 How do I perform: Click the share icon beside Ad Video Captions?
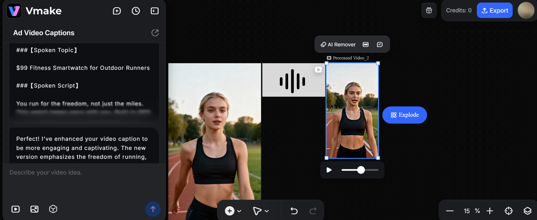[x=155, y=33]
